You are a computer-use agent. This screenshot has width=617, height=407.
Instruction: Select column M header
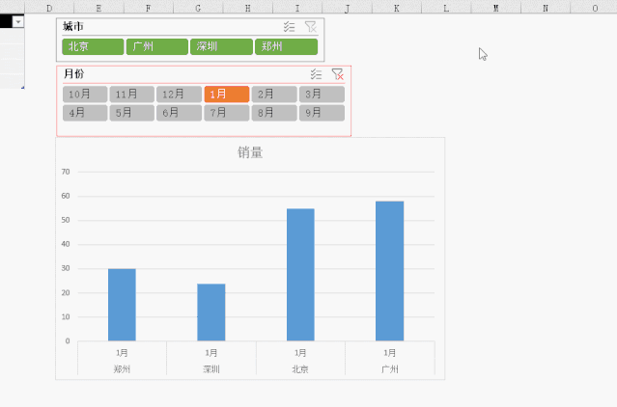coord(495,8)
